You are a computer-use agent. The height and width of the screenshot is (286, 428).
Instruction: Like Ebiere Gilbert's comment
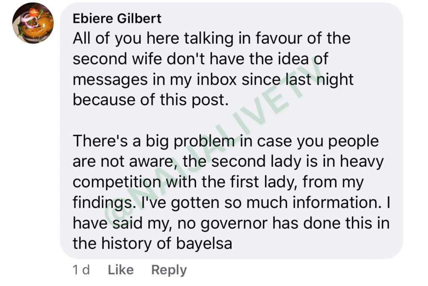(121, 270)
